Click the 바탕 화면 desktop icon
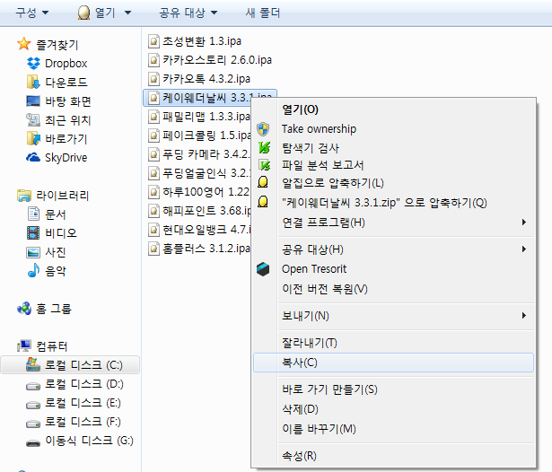Image resolution: width=552 pixels, height=472 pixels. 33,101
